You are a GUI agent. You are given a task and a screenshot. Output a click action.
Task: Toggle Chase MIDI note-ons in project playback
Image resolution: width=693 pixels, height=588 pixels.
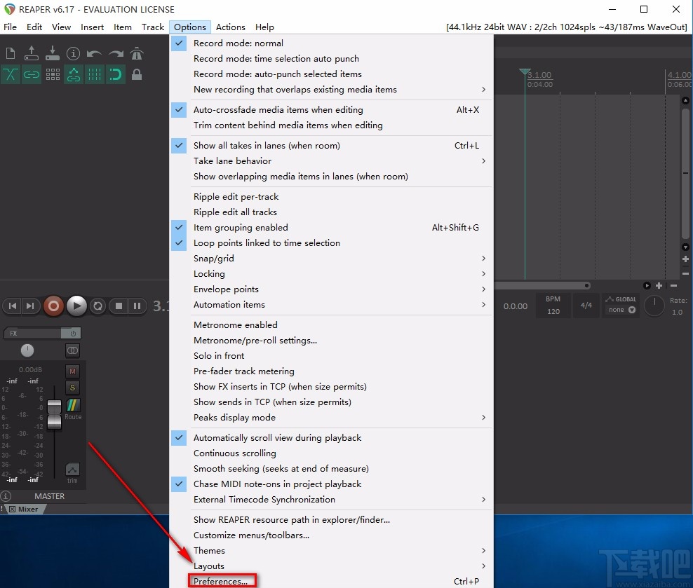(332, 484)
